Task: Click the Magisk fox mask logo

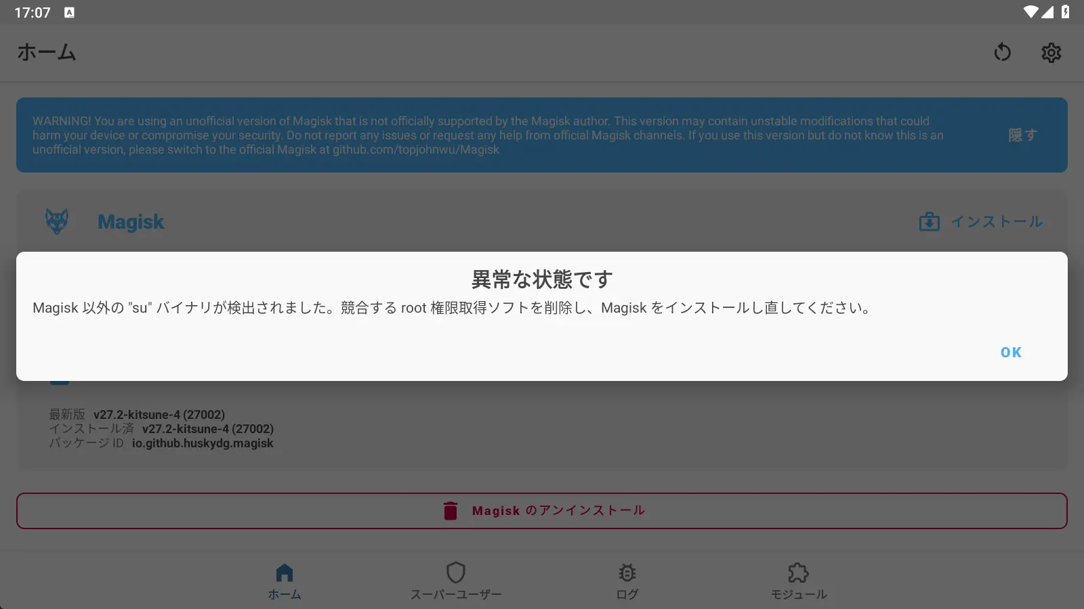Action: coord(57,221)
